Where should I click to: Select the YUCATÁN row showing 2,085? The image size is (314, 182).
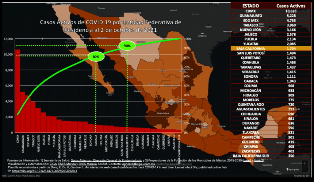pos(271,44)
